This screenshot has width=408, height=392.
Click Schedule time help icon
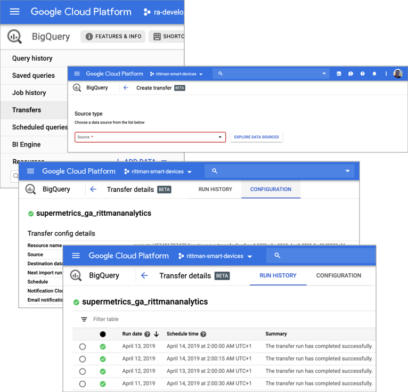203,334
